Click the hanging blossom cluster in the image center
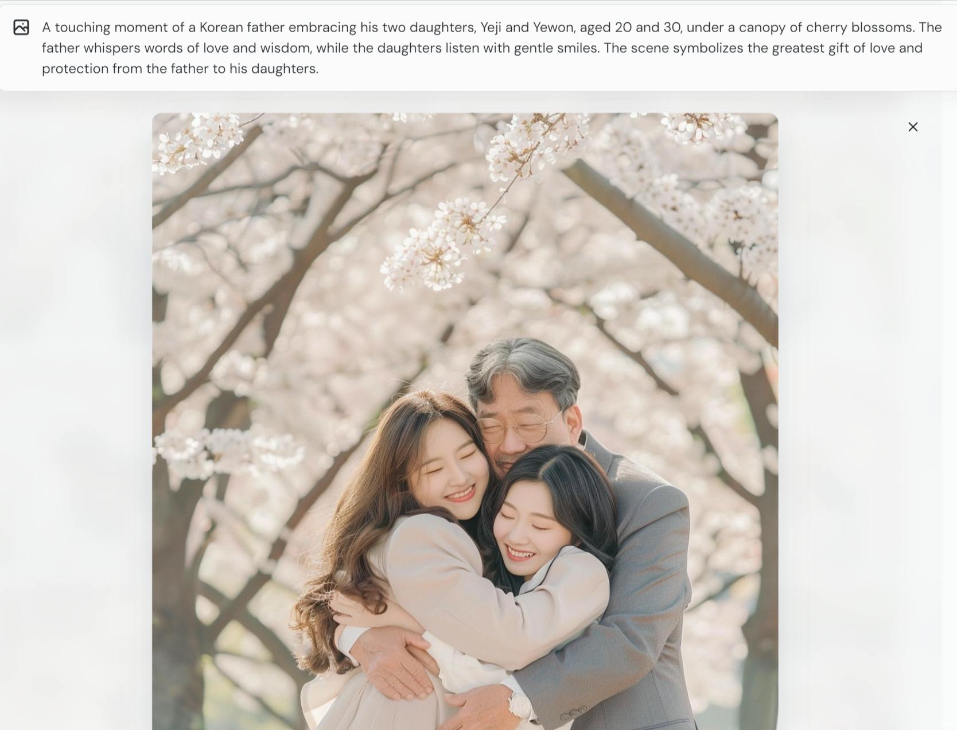 [442, 244]
